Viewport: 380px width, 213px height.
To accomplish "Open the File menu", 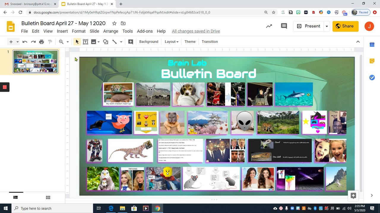I will tap(25, 31).
